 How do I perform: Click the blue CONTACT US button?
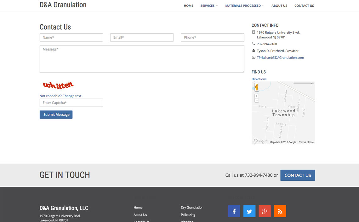(x=298, y=175)
